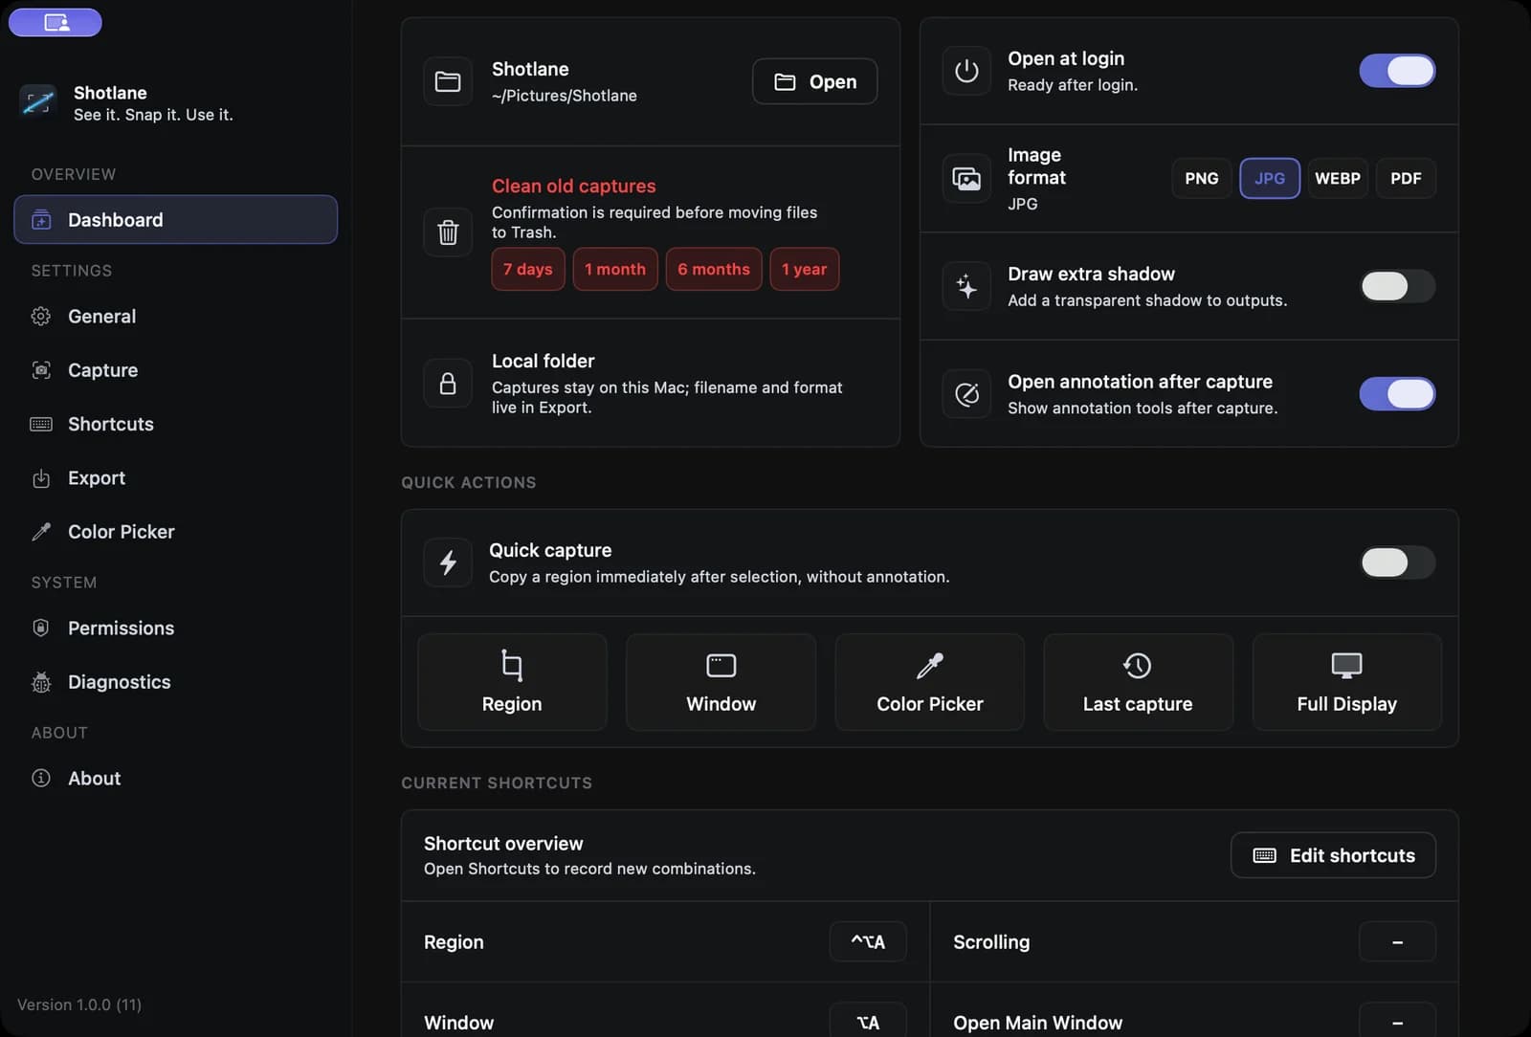Click the Edit shortcuts button
This screenshot has height=1037, width=1531.
click(x=1333, y=855)
